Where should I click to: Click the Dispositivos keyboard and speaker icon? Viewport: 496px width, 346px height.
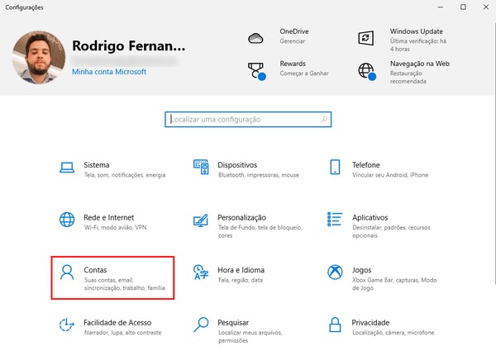click(x=201, y=167)
